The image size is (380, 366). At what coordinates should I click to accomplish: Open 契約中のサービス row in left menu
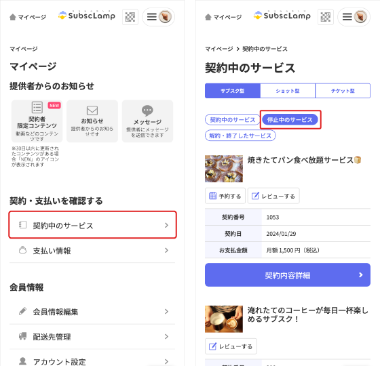click(x=92, y=225)
